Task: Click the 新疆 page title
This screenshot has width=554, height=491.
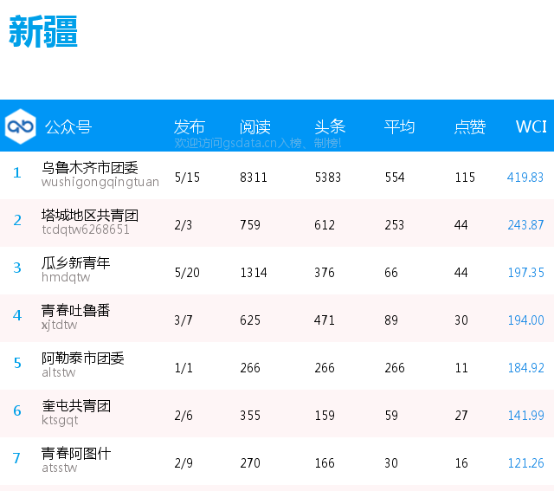Action: (x=43, y=31)
